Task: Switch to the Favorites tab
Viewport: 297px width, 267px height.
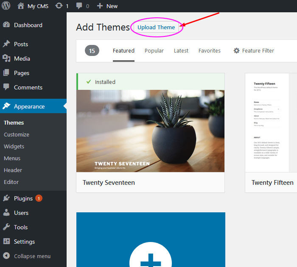Action: point(210,50)
